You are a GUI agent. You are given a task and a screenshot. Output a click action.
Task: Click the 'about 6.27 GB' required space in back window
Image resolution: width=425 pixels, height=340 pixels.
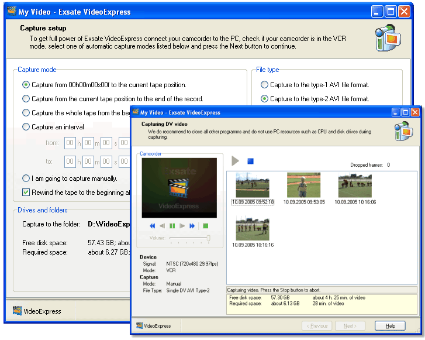(x=108, y=252)
